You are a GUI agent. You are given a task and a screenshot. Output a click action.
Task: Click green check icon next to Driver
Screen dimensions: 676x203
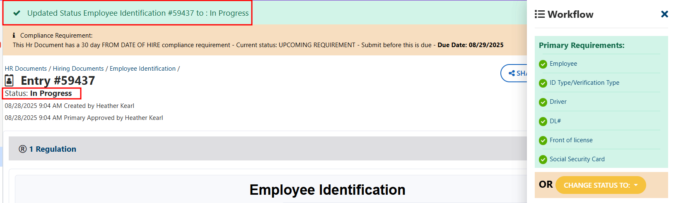coord(543,102)
